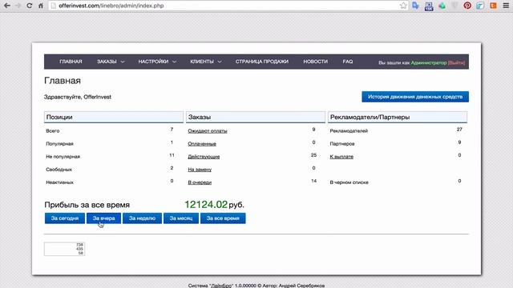
Task: Click the Pinterest extension icon
Action: [x=467, y=6]
